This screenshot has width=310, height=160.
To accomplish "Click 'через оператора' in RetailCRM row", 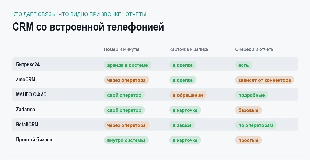I will pyautogui.click(x=127, y=125).
